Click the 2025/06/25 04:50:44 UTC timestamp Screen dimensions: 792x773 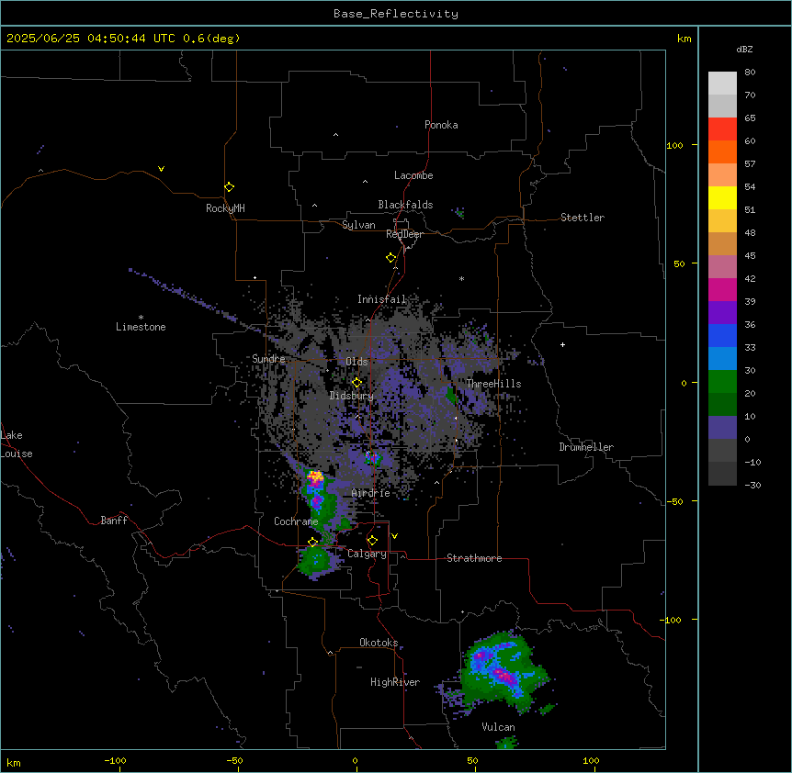pyautogui.click(x=91, y=39)
